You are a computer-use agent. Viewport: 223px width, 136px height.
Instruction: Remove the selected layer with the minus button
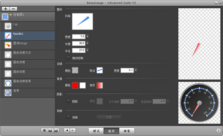point(13,9)
